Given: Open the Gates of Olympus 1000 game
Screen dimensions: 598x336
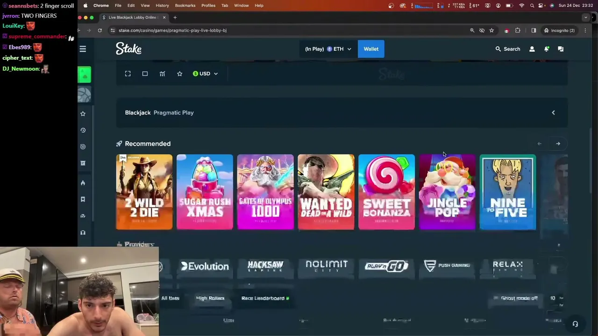Looking at the screenshot, I should coord(265,192).
